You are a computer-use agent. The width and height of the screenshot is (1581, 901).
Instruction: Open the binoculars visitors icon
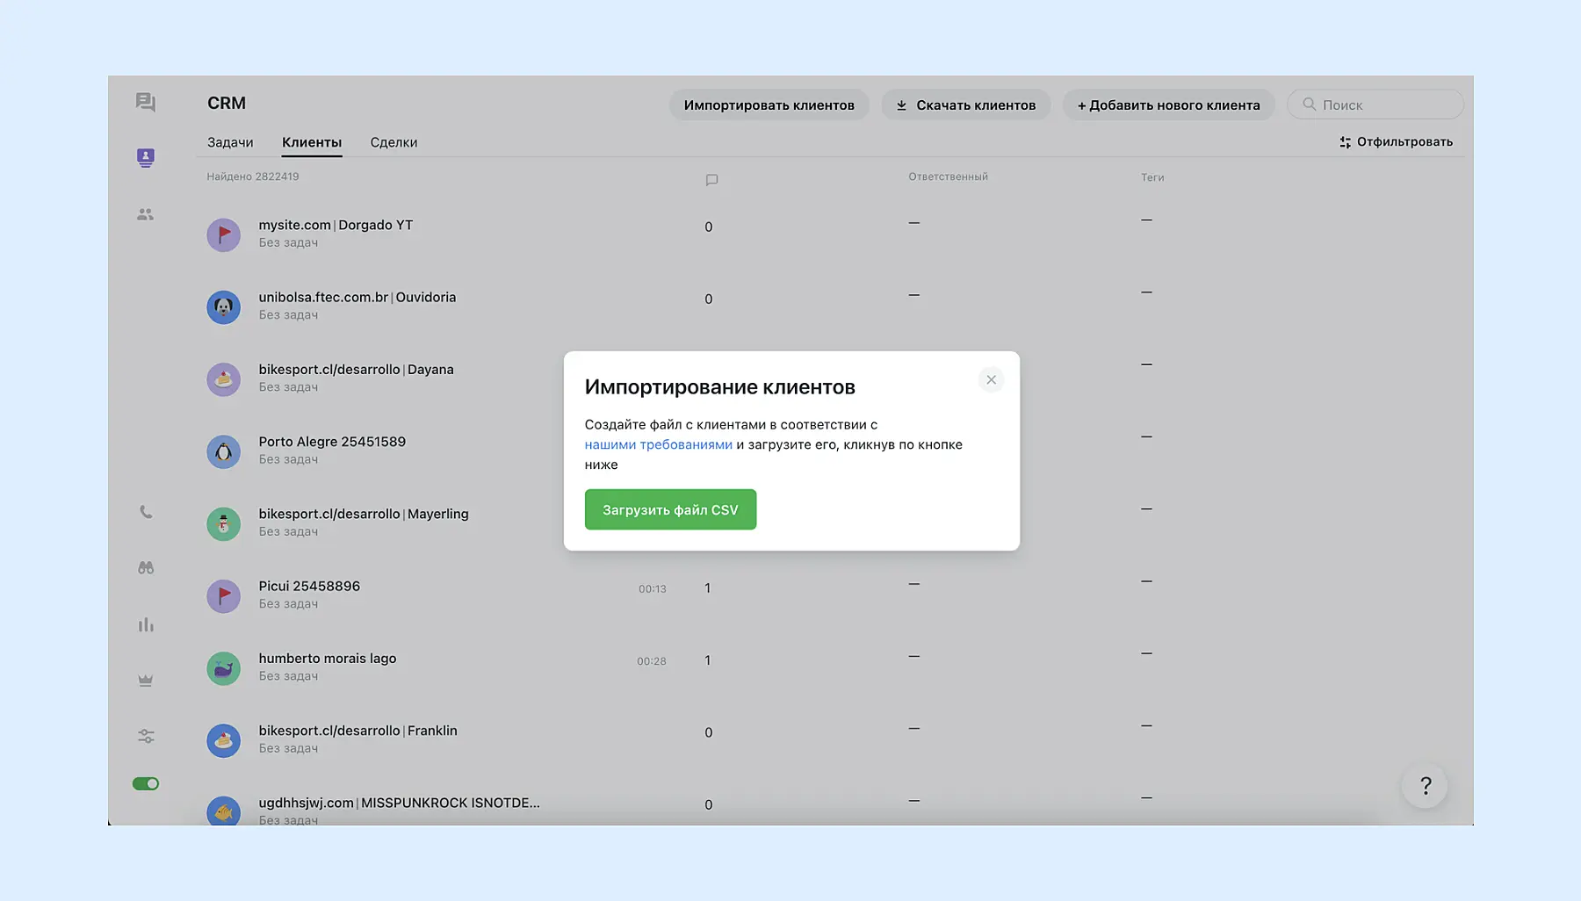coord(146,568)
